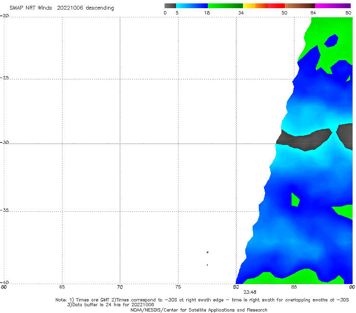Image resolution: width=356 pixels, height=313 pixels.
Task: Click the color bar label '34'
Action: point(241,13)
